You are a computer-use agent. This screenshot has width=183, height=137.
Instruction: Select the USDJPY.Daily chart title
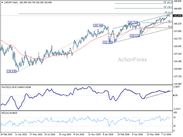pos(11,2)
